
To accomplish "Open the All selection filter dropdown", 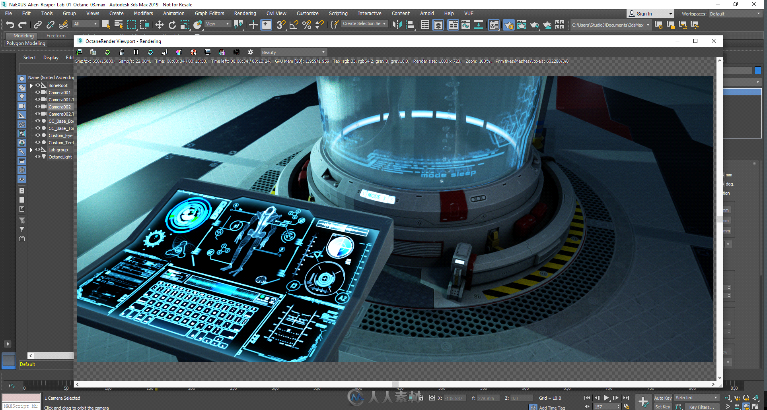I will (86, 24).
